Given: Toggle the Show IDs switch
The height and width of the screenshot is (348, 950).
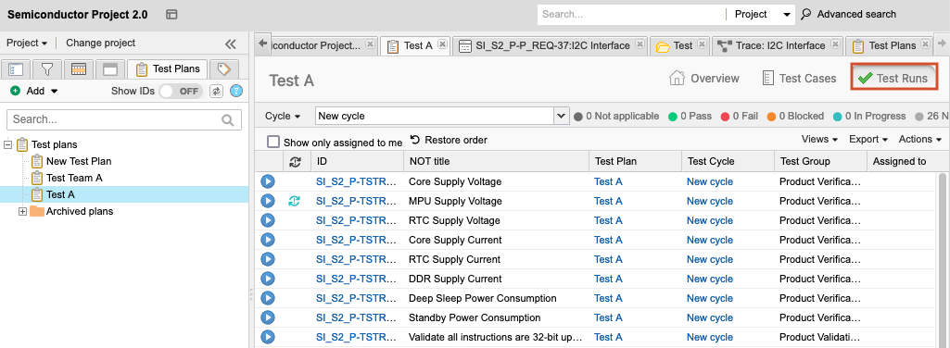Looking at the screenshot, I should (180, 92).
